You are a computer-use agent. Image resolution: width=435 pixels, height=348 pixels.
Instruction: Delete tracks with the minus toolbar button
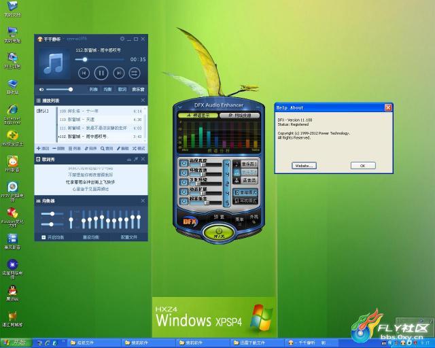(x=58, y=148)
